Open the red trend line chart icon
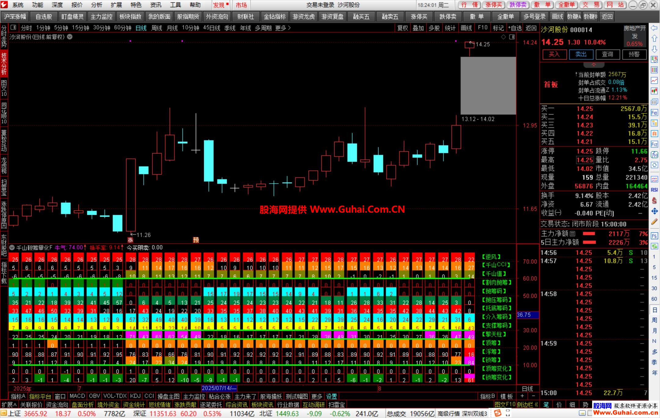This screenshot has height=418, width=660. pos(654,80)
